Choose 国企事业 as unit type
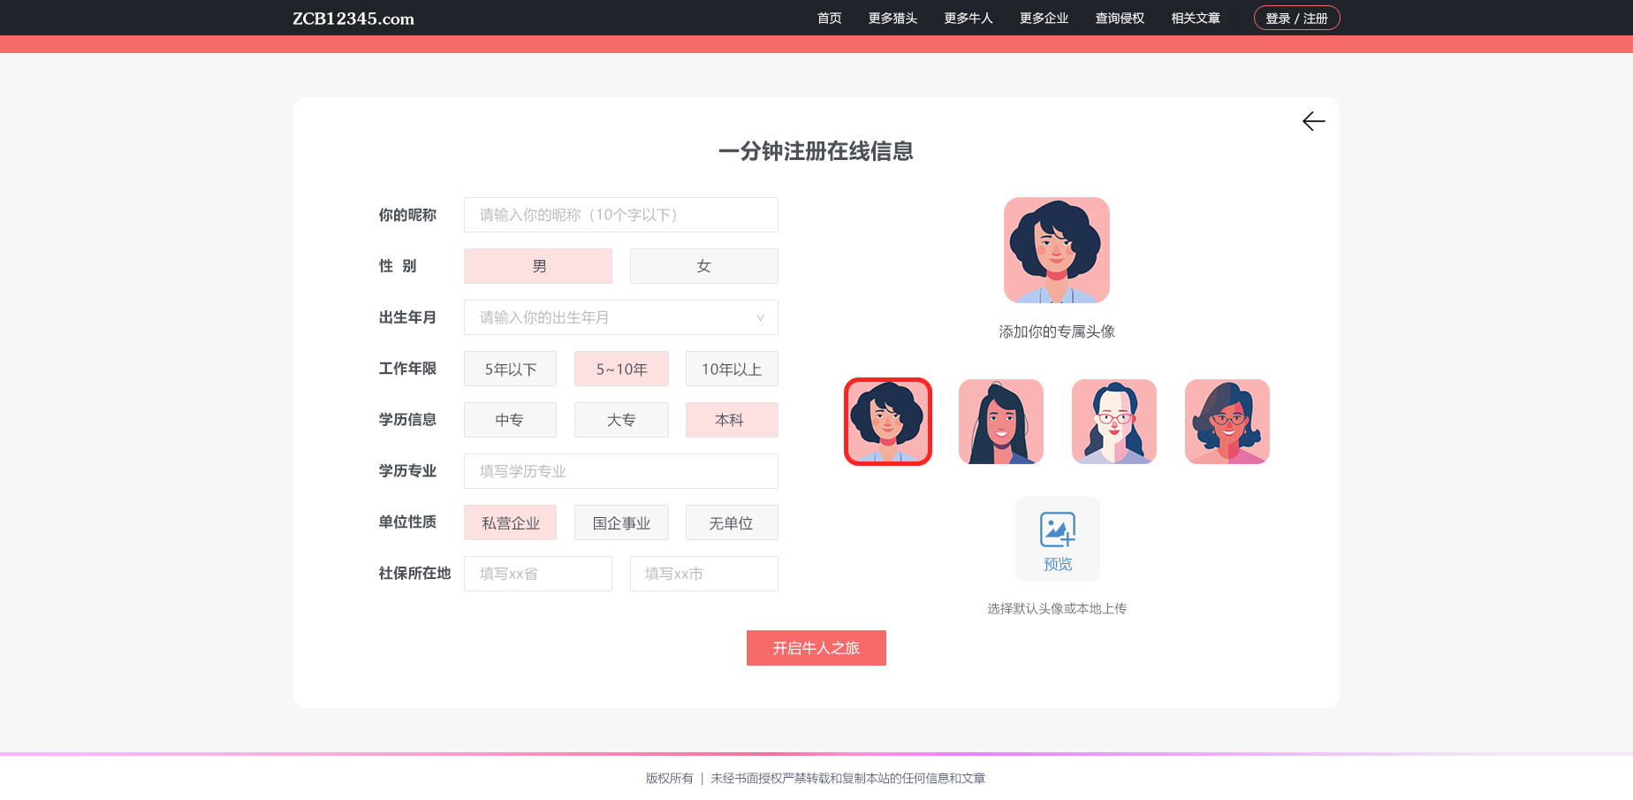This screenshot has width=1633, height=800. point(621,522)
